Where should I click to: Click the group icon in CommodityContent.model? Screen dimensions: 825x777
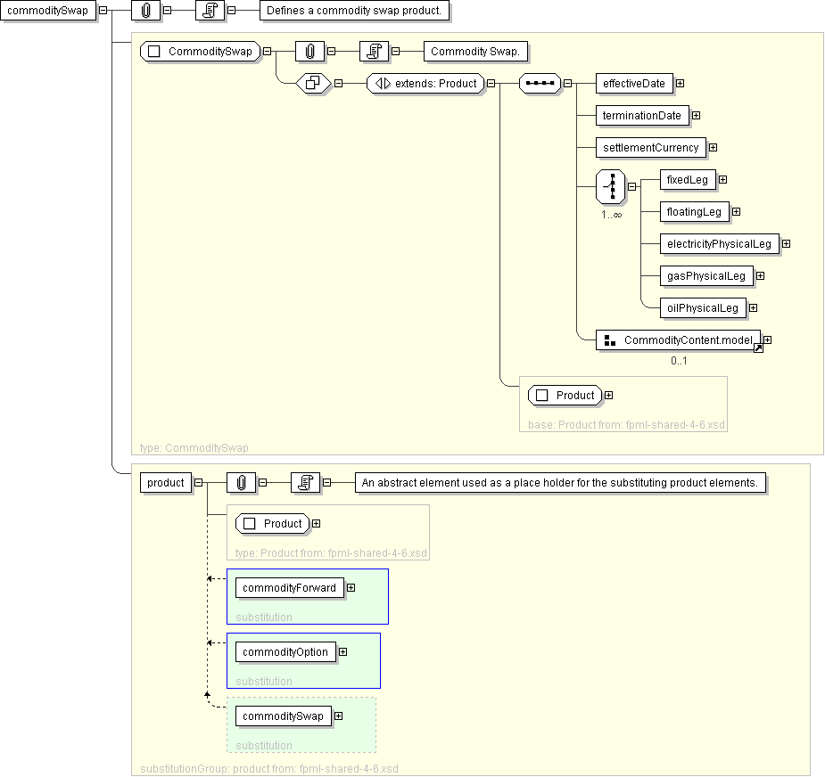610,340
